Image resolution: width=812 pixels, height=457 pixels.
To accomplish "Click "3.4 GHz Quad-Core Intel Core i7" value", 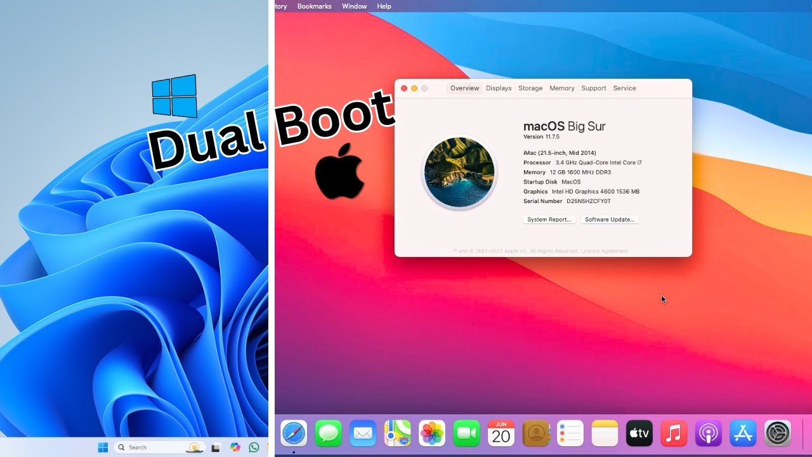I will click(599, 162).
